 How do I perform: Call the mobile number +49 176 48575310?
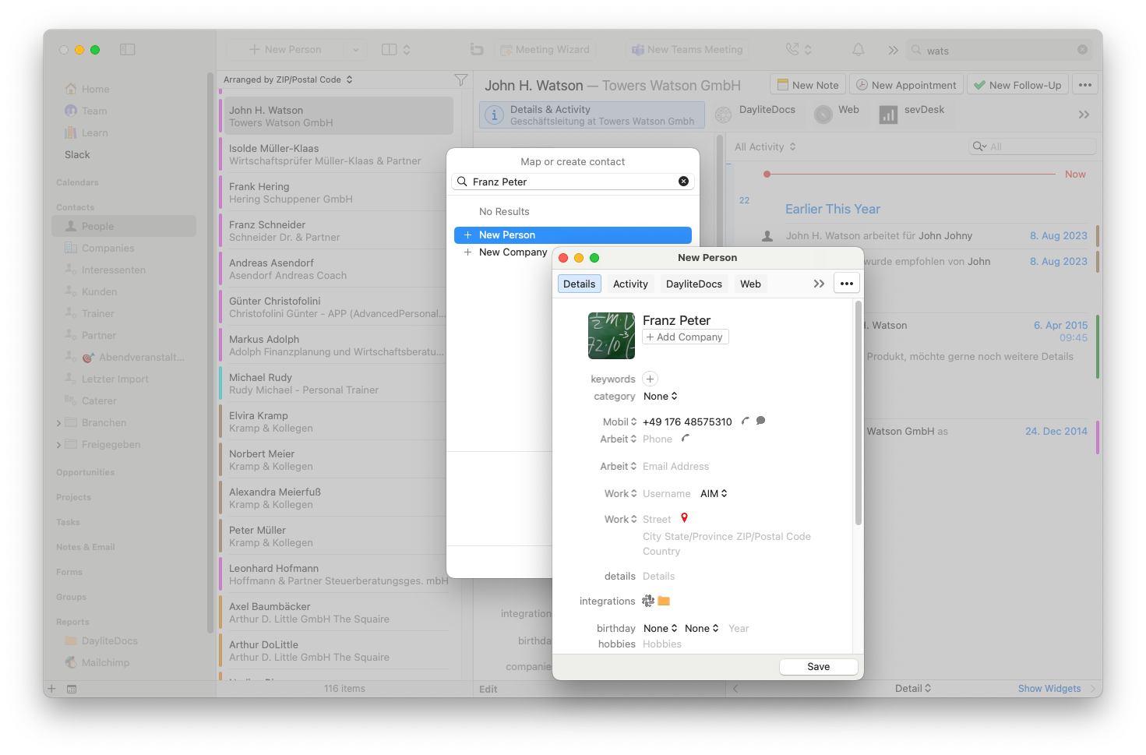[746, 422]
